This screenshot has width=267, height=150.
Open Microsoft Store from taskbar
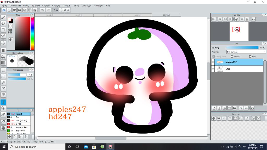(x=94, y=147)
